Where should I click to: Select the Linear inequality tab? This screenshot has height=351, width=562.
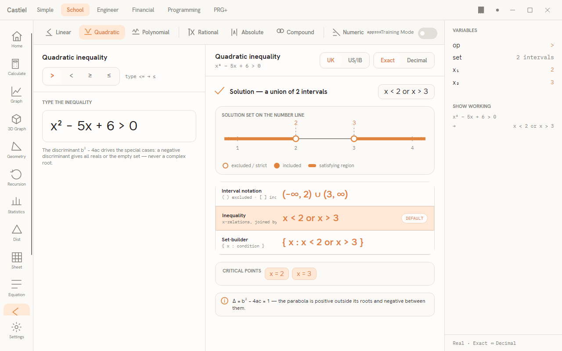pos(58,32)
